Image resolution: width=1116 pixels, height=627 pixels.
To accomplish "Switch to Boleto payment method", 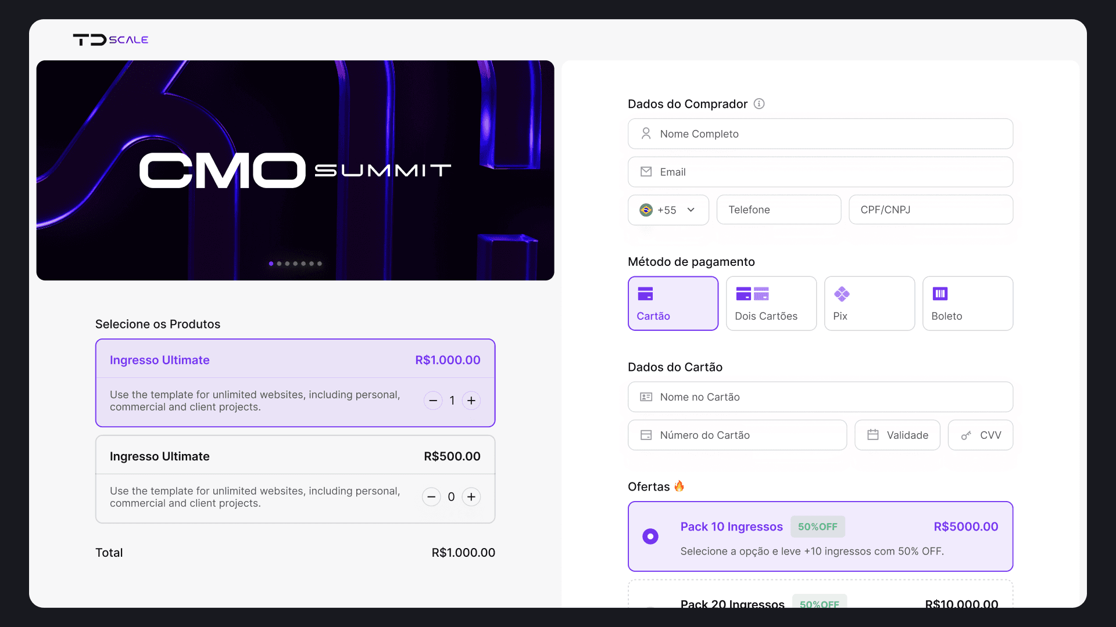I will tap(968, 304).
